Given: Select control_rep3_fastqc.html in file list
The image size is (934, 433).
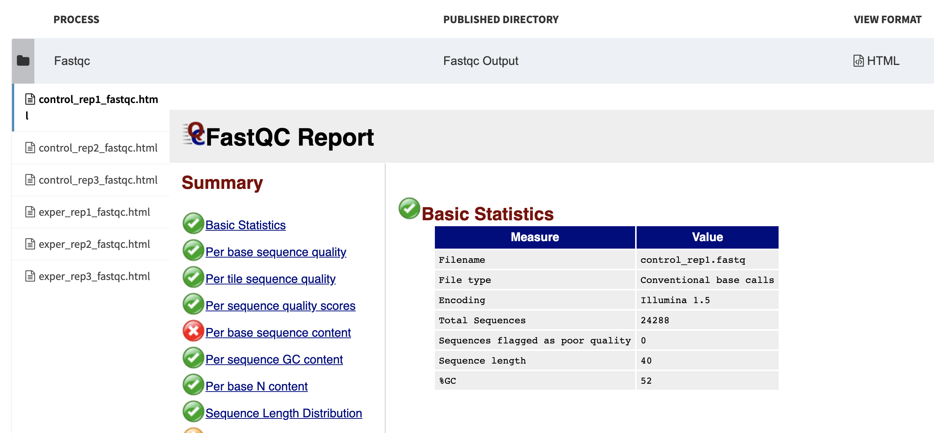Looking at the screenshot, I should (x=91, y=180).
